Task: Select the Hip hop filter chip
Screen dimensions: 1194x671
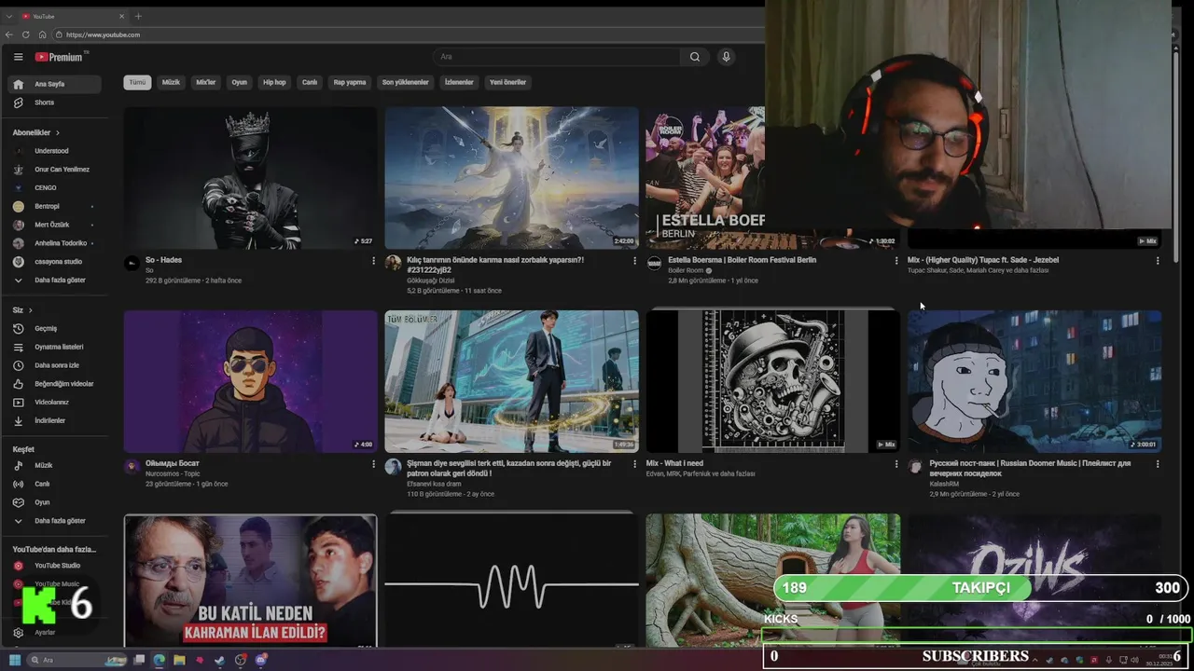Action: tap(274, 82)
